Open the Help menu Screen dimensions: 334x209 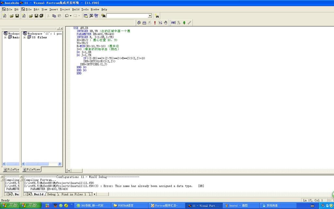click(104, 9)
